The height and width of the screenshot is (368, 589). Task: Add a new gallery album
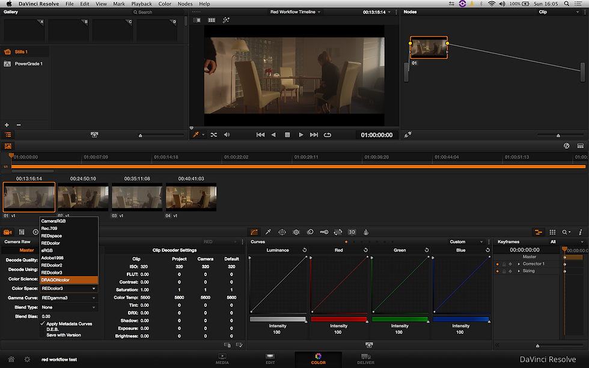coord(7,125)
